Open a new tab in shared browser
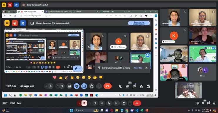The height and width of the screenshot is (113, 218). (x=129, y=12)
